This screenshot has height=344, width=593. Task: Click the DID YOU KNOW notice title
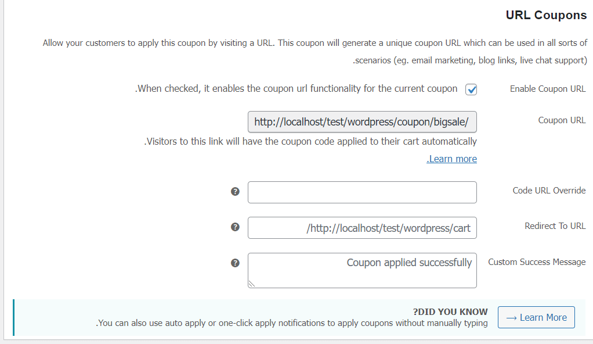point(450,311)
